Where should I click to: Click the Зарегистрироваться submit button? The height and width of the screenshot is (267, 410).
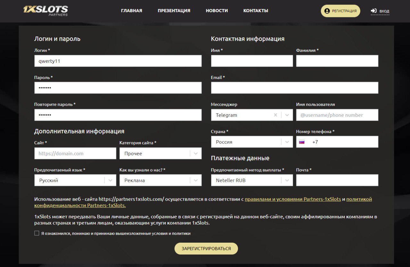coord(206,248)
